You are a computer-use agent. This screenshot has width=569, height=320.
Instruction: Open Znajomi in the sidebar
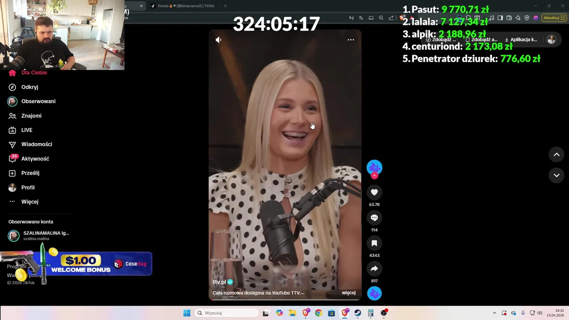tap(25, 116)
